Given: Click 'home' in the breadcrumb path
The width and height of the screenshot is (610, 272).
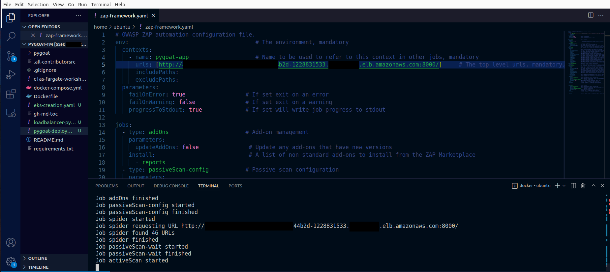Looking at the screenshot, I should 100,27.
